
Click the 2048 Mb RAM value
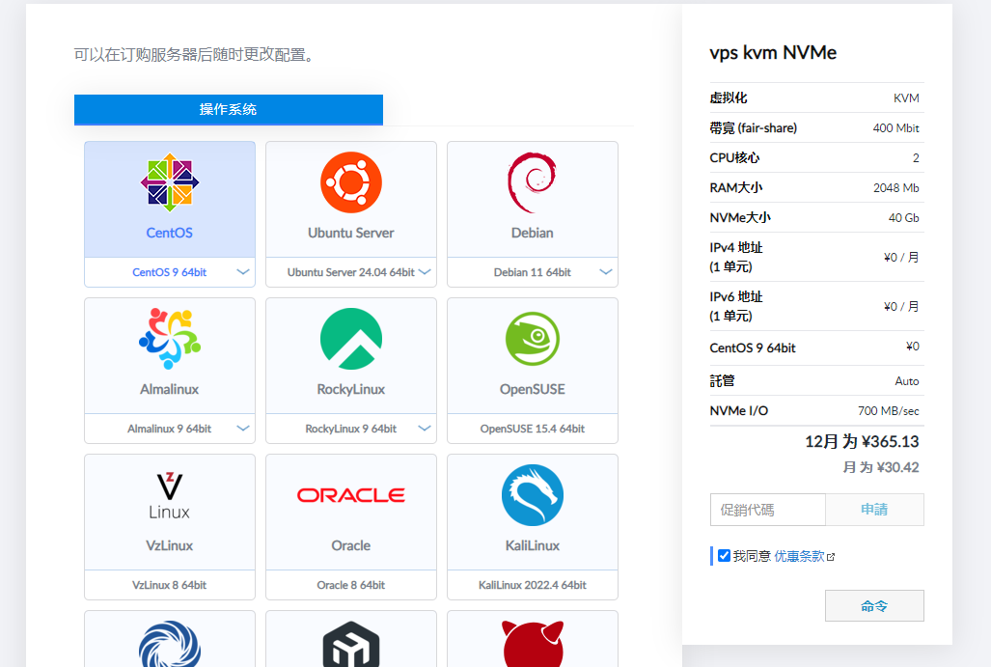tap(896, 188)
